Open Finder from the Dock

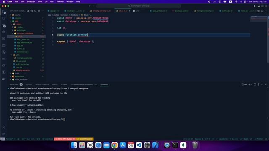coord(74,145)
